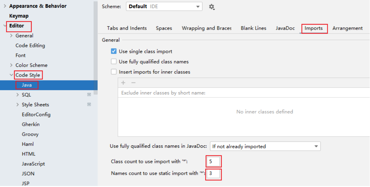Enable Insert imports for inner classes

tap(114, 72)
